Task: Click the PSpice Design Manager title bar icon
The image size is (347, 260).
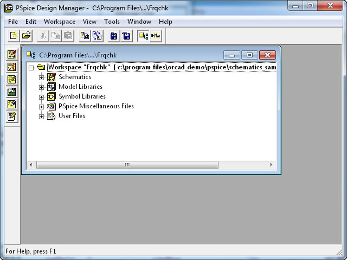Action: (9, 8)
